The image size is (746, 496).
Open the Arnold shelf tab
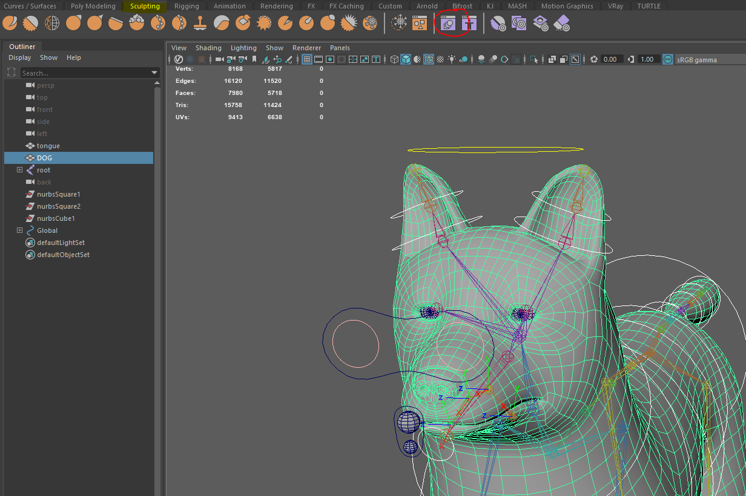427,6
